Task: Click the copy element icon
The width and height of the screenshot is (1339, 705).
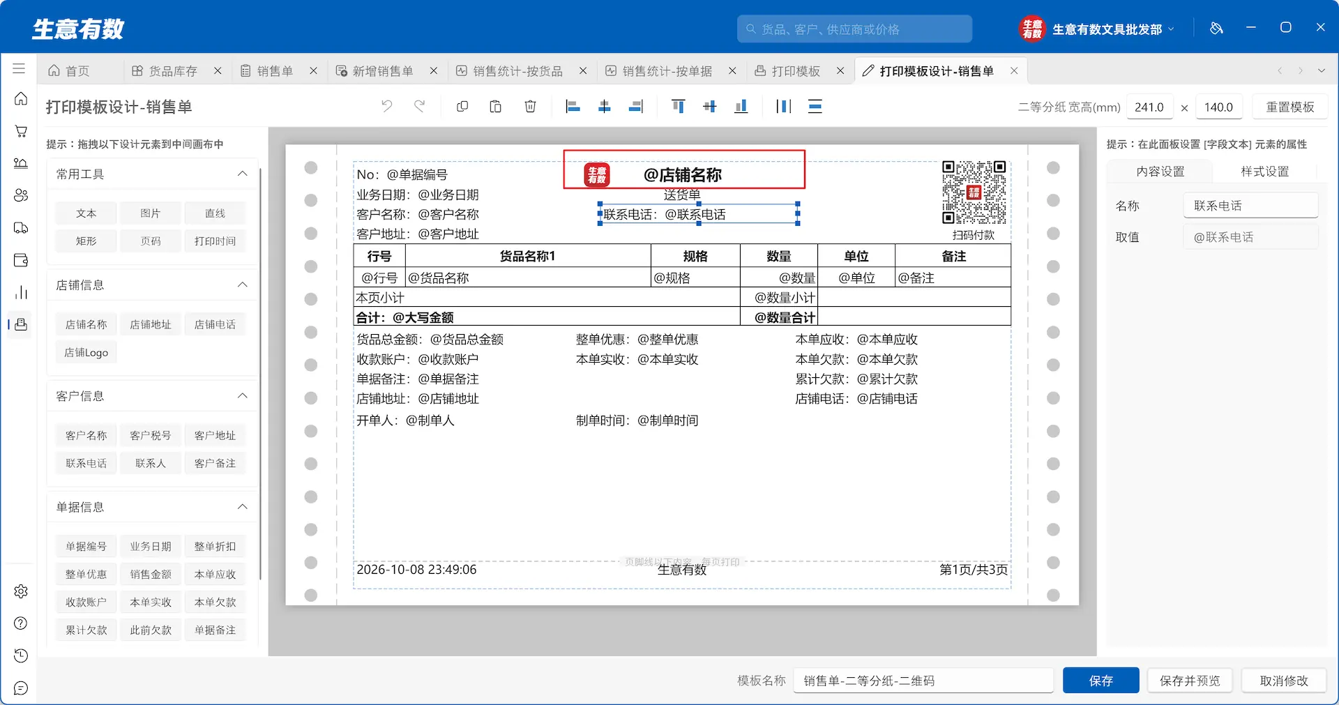Action: tap(462, 106)
